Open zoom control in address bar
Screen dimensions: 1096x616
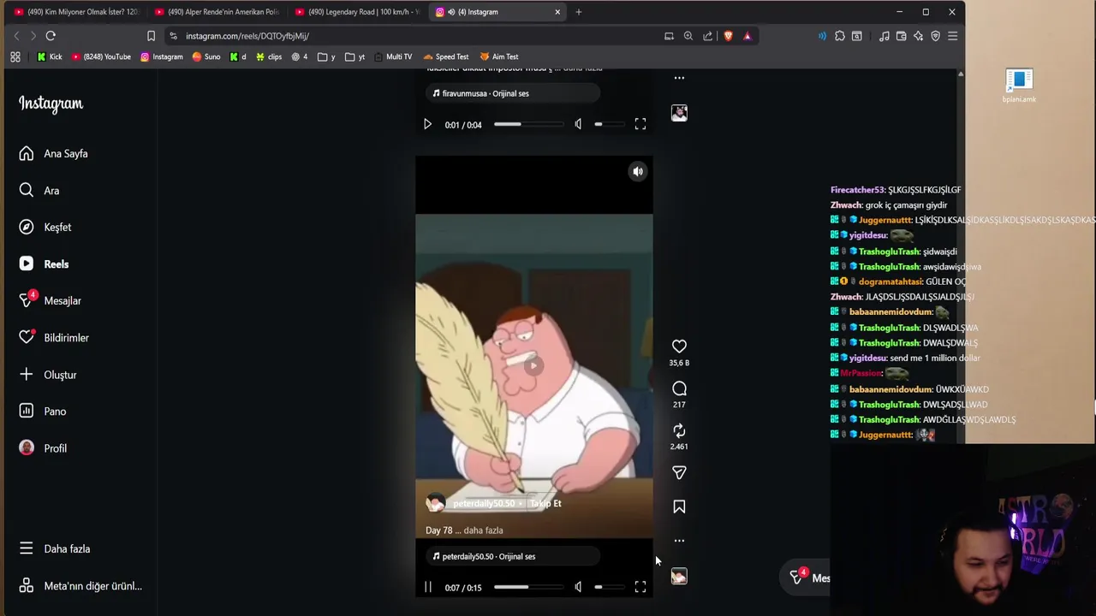point(688,36)
